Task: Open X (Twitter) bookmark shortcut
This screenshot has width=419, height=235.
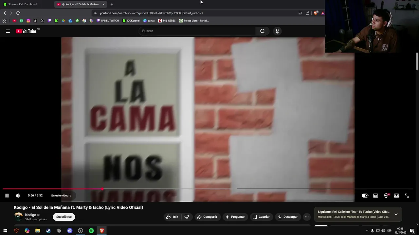Action: tap(42, 21)
